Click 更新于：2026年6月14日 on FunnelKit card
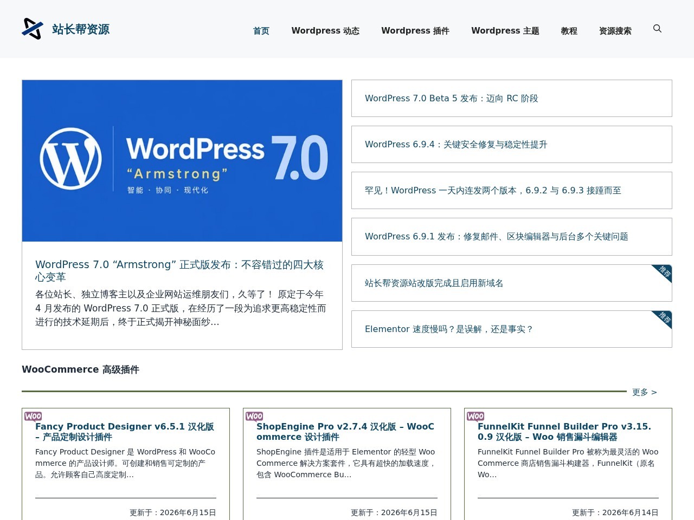Screen dimensions: 694x520 pos(615,512)
